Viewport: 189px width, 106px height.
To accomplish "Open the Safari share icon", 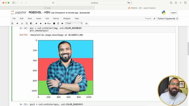I will pyautogui.click(x=176, y=3).
